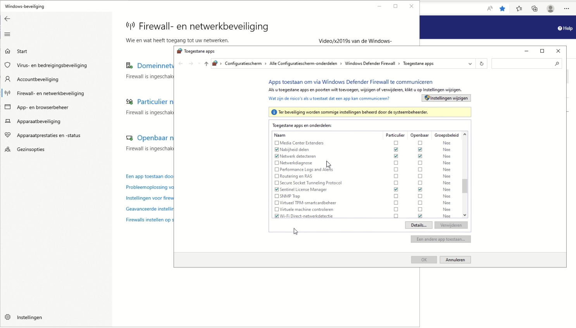Click Probleemoplossing link in firewall page
576x328 pixels.
(150, 187)
